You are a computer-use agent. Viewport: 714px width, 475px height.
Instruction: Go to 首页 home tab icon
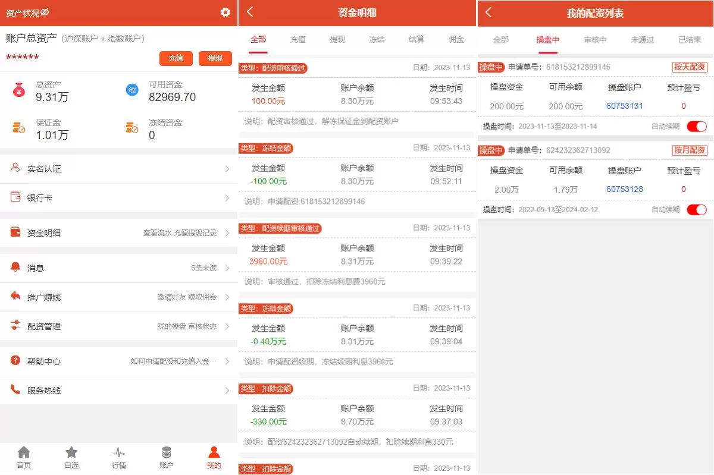point(24,452)
